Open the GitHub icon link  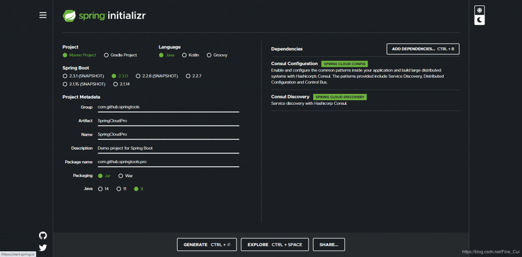pos(43,236)
